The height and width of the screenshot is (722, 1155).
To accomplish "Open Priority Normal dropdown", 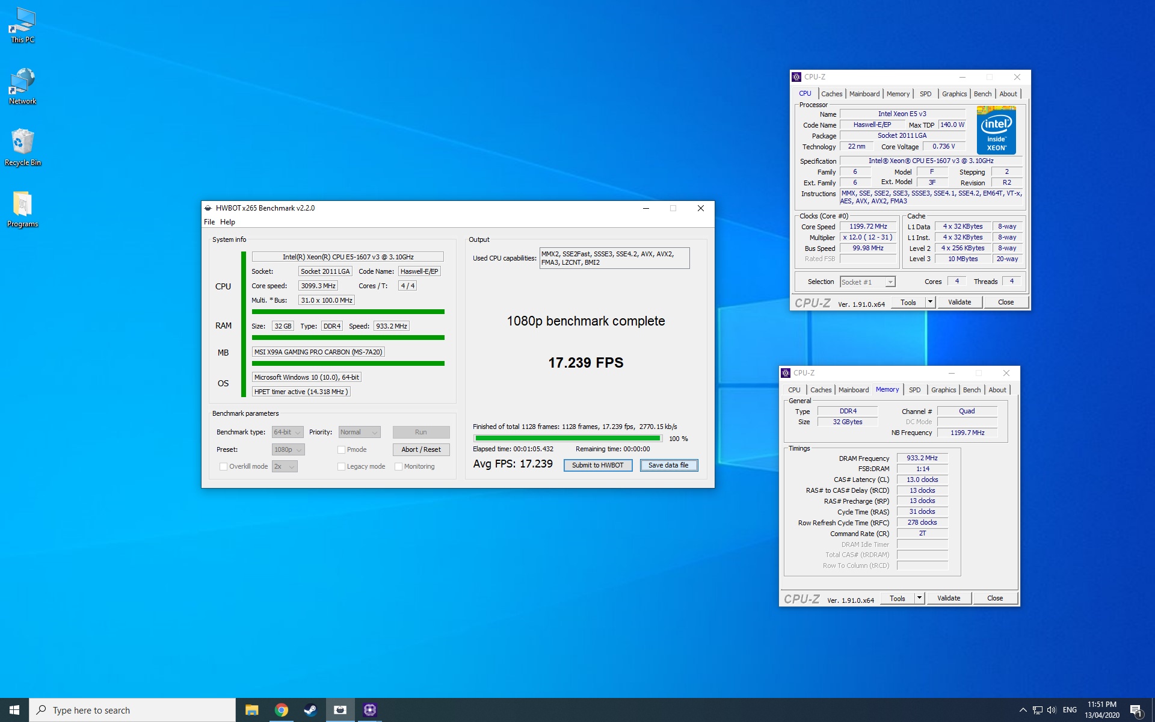I will coord(359,432).
